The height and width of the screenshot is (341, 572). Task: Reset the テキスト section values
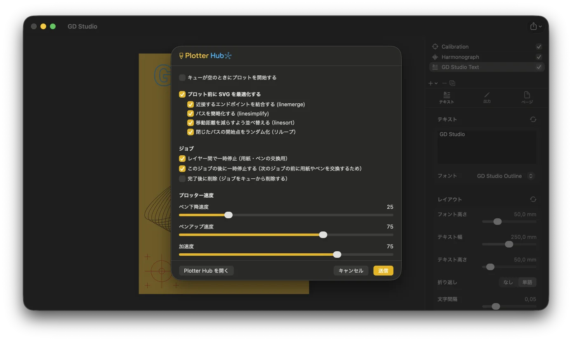click(533, 119)
